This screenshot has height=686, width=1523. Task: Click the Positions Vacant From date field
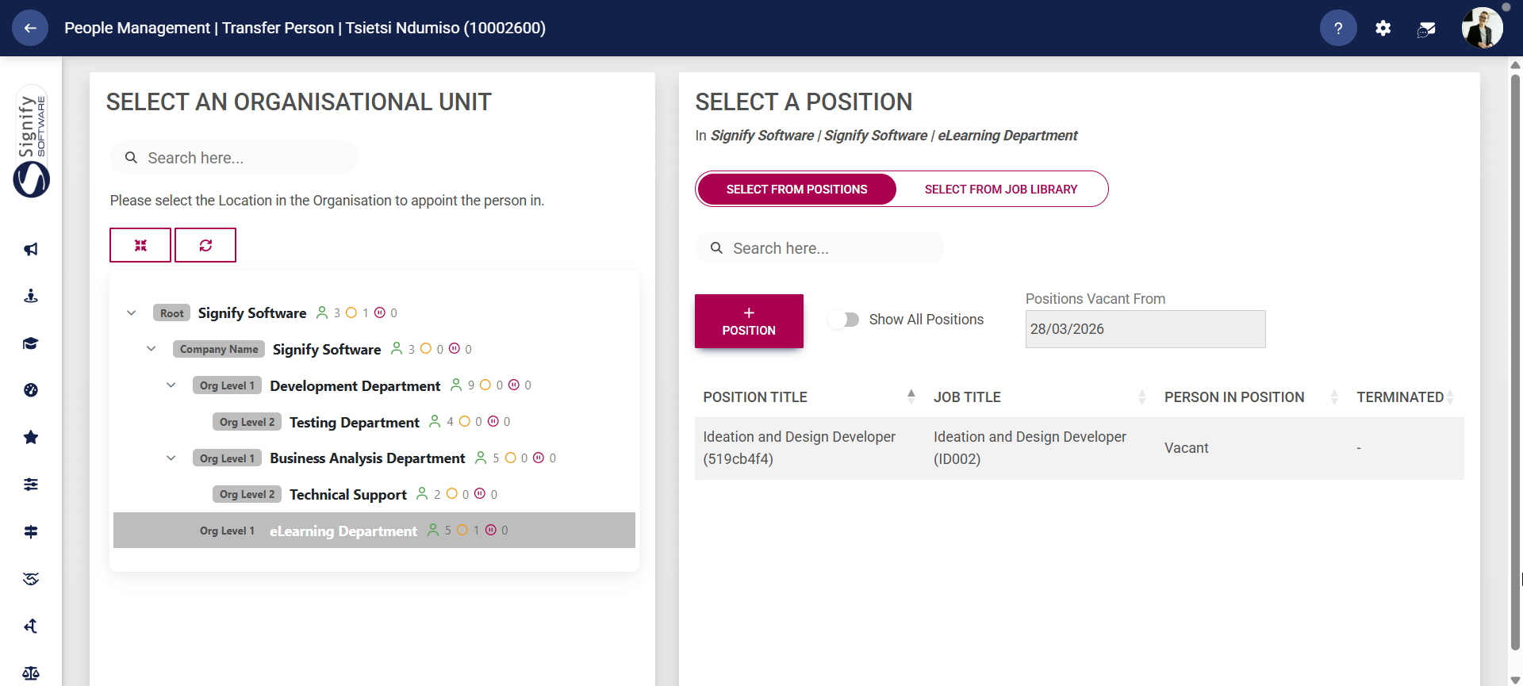pyautogui.click(x=1145, y=329)
